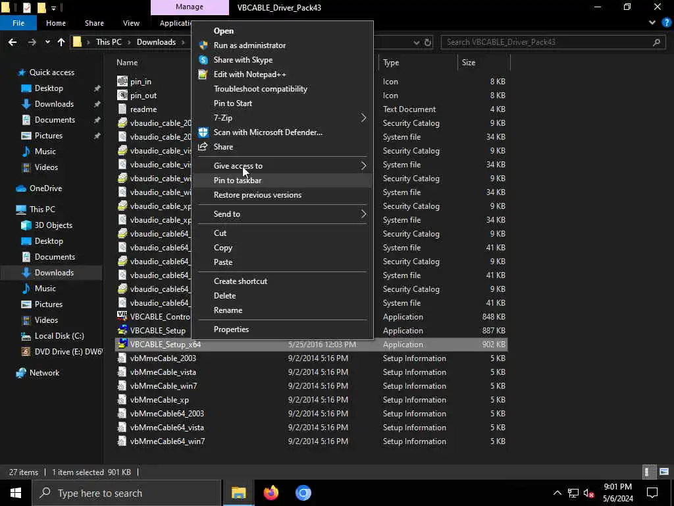Click the Skype icon in context menu

coord(203,60)
